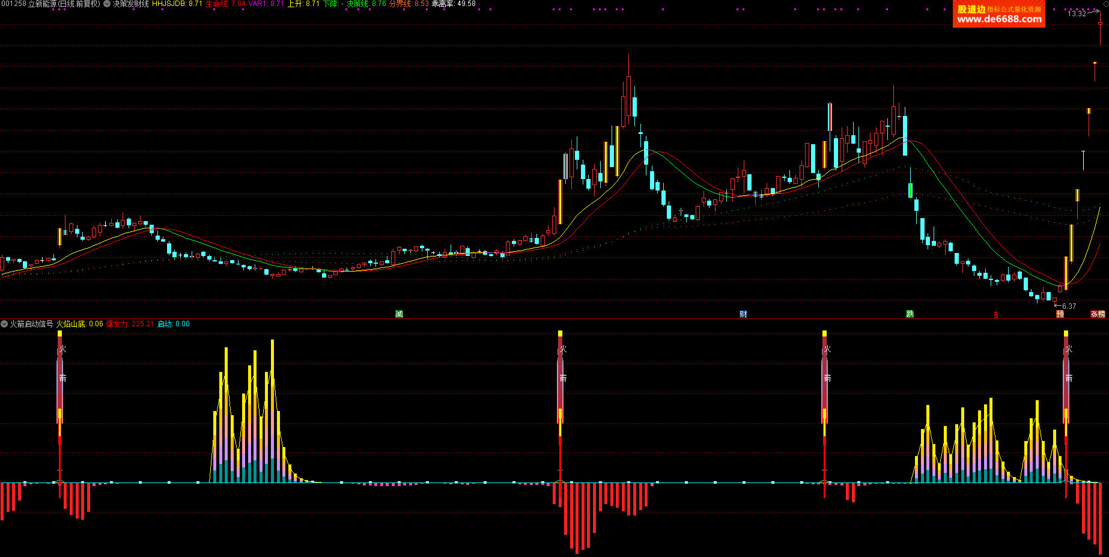Select the 火焰山底: 0.06 value
Image resolution: width=1109 pixels, height=557 pixels.
point(80,324)
